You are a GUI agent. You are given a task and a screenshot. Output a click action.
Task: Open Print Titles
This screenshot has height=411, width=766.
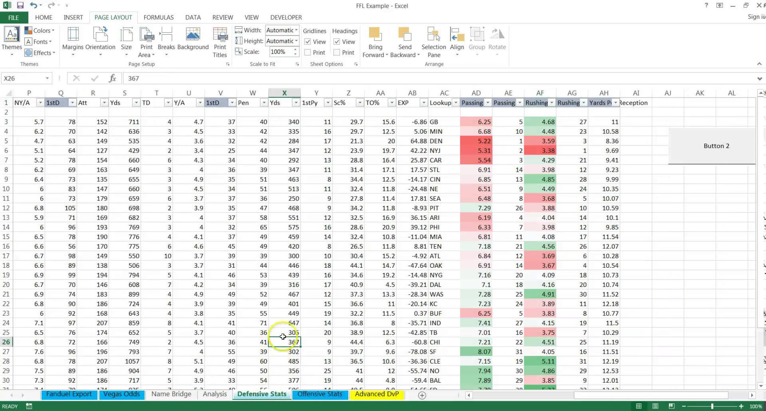(x=220, y=40)
